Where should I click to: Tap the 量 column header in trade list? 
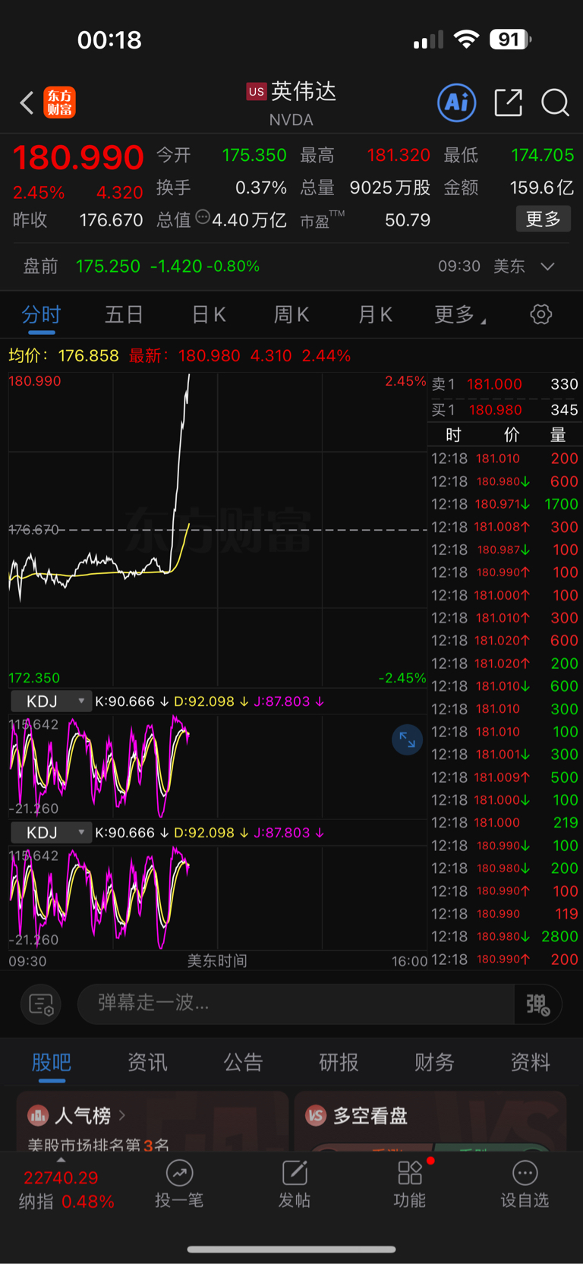pos(558,435)
